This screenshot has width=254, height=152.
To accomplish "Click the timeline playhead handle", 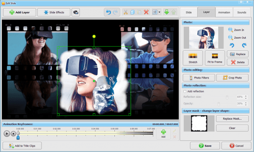I will coord(18,134).
